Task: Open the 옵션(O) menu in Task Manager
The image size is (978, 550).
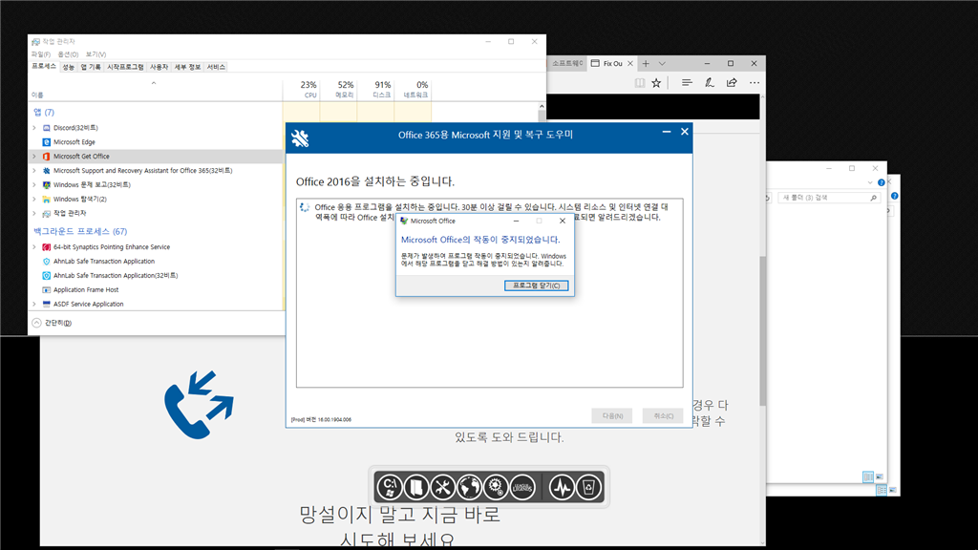Action: click(68, 54)
